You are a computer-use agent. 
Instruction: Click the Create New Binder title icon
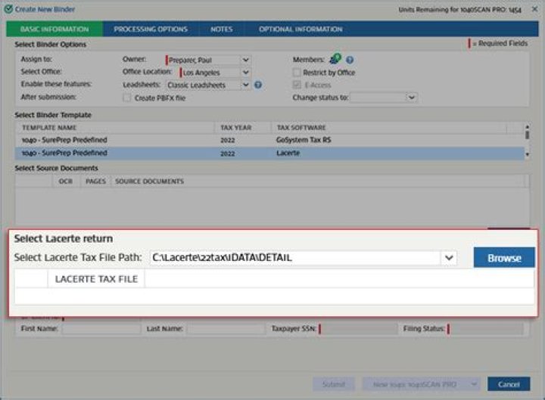[8, 9]
